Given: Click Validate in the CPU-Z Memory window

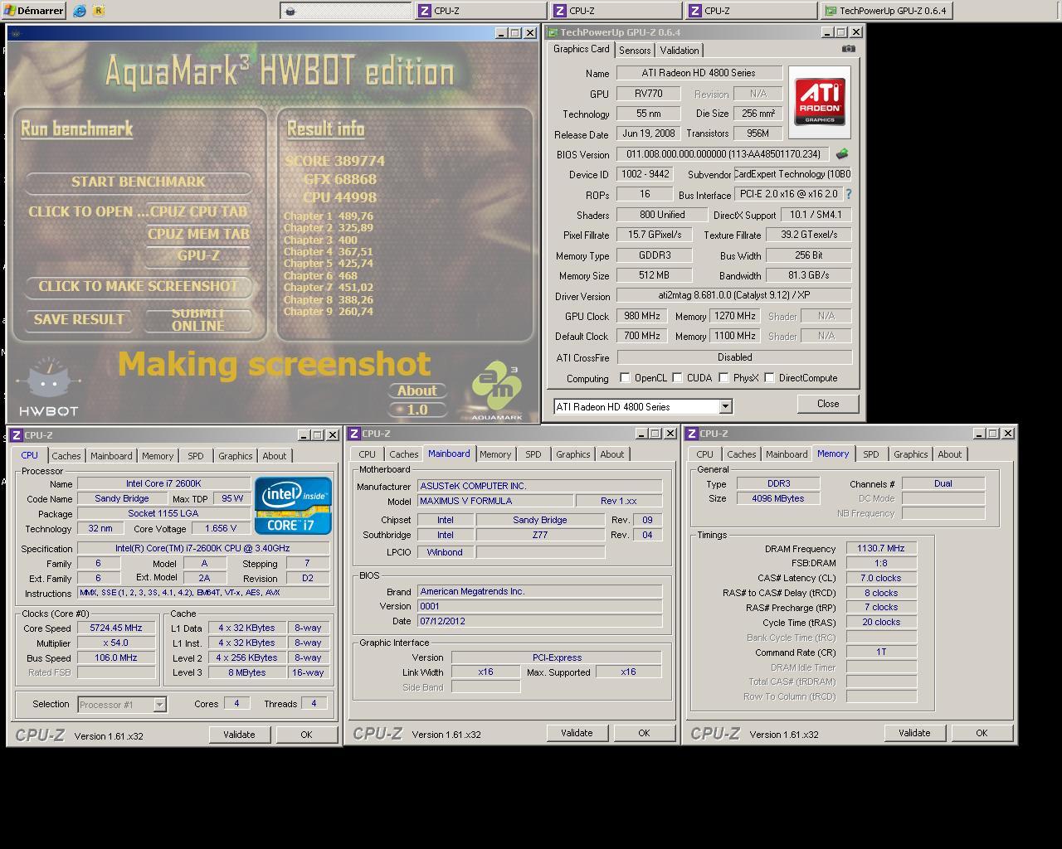Looking at the screenshot, I should tap(914, 733).
